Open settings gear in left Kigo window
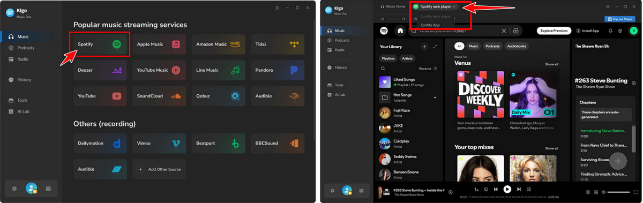The height and width of the screenshot is (203, 643). tap(14, 189)
